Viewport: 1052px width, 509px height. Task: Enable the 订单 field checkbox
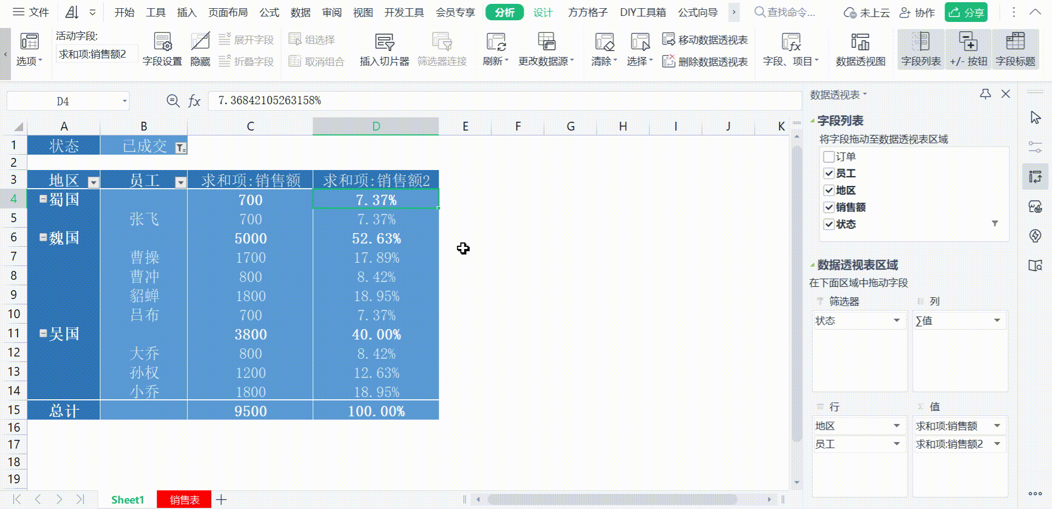(829, 156)
